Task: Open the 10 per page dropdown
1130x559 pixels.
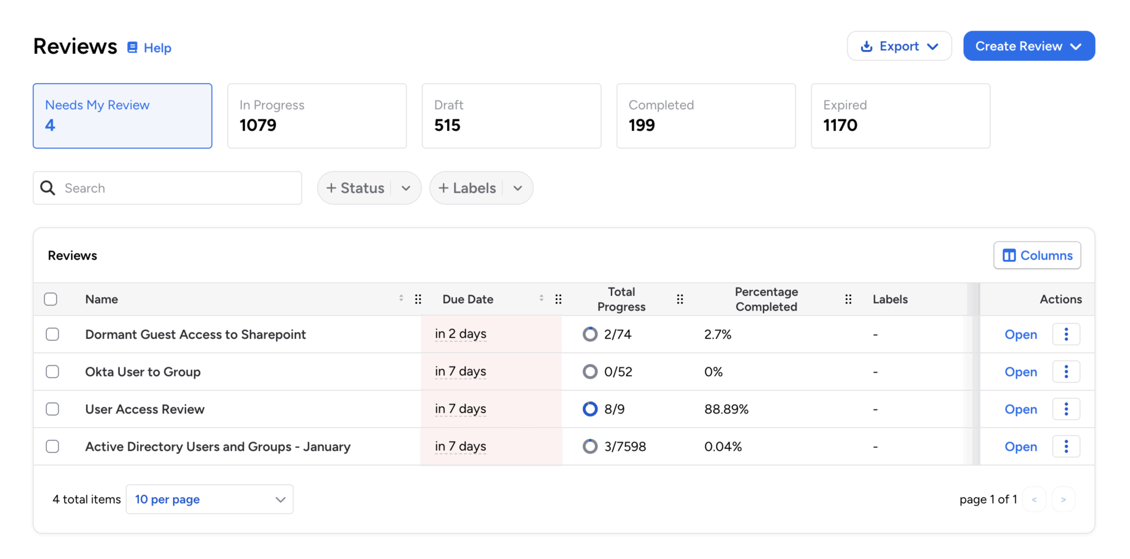Action: [209, 499]
